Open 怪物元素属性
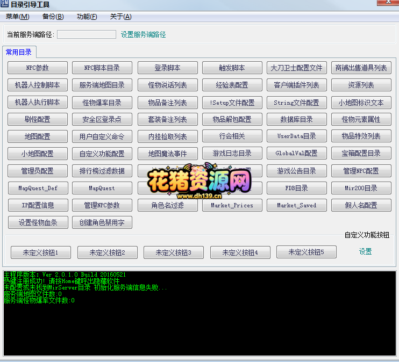The image size is (399, 362). 361,119
